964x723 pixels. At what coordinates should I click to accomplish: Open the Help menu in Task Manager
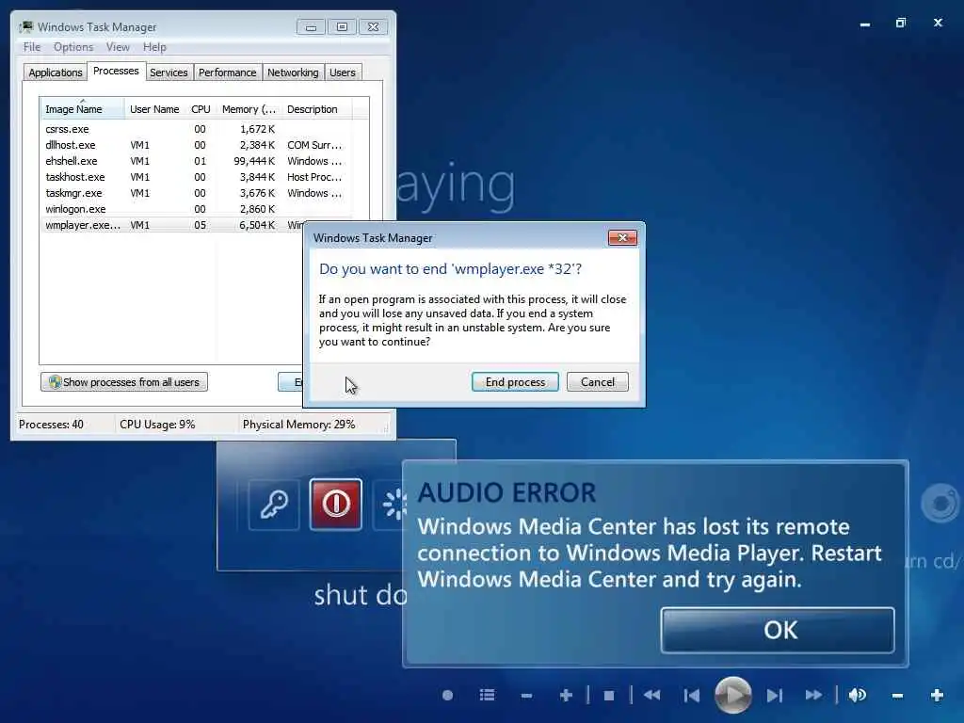[x=154, y=47]
